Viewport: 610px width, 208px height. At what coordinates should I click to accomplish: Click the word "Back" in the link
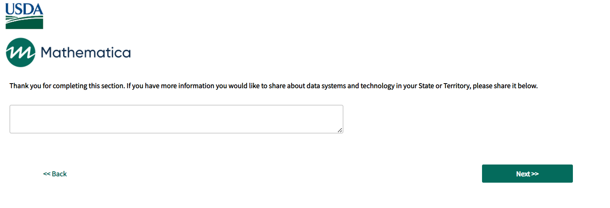click(x=59, y=174)
